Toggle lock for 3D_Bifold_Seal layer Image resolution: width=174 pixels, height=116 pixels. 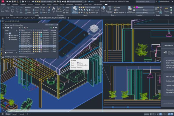37,40
